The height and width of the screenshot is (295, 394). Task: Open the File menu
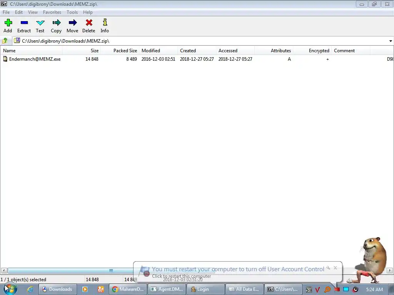(6, 12)
